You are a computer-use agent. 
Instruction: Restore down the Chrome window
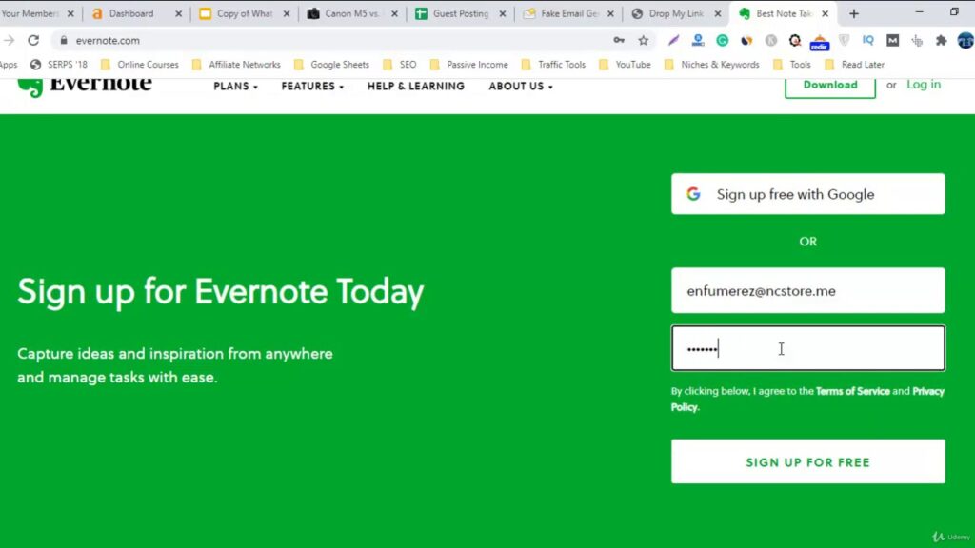(x=954, y=11)
